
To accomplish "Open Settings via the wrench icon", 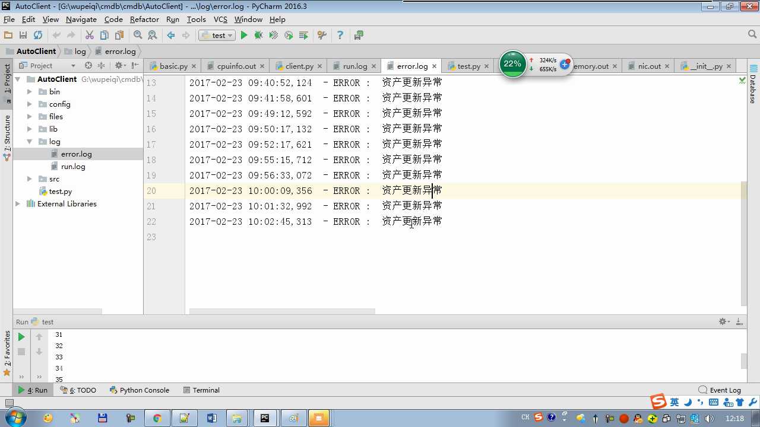I will coord(322,36).
